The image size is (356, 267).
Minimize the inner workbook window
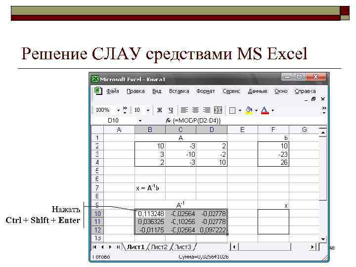coord(306,99)
